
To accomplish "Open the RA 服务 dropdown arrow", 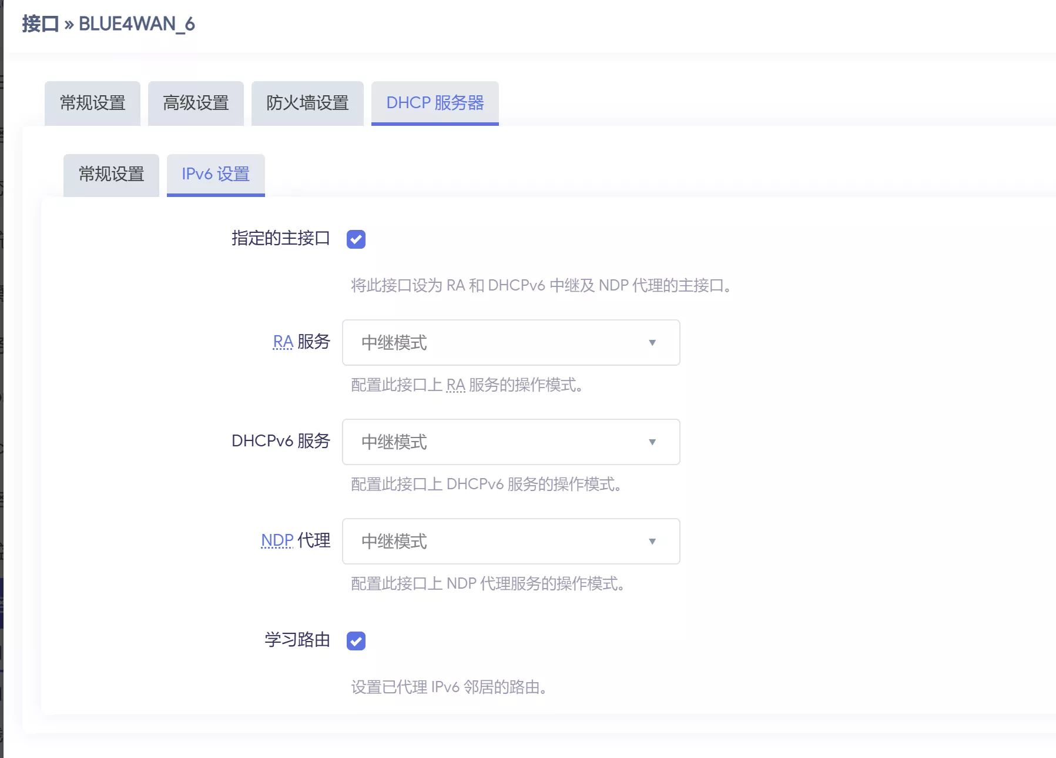I will 651,342.
